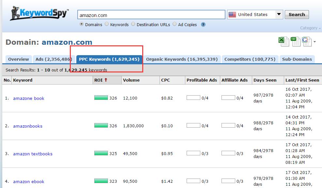Click CPC value $0.10
This screenshot has width=322, height=188.
167,126
